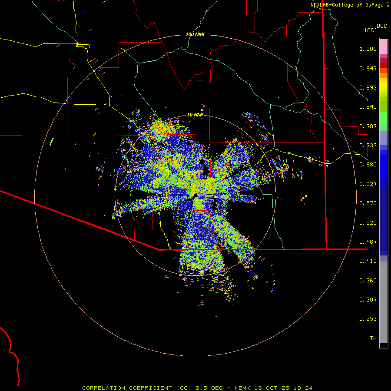Click the NEXLAB-College of DuPage credit text
This screenshot has height=391, width=391.
347,5
